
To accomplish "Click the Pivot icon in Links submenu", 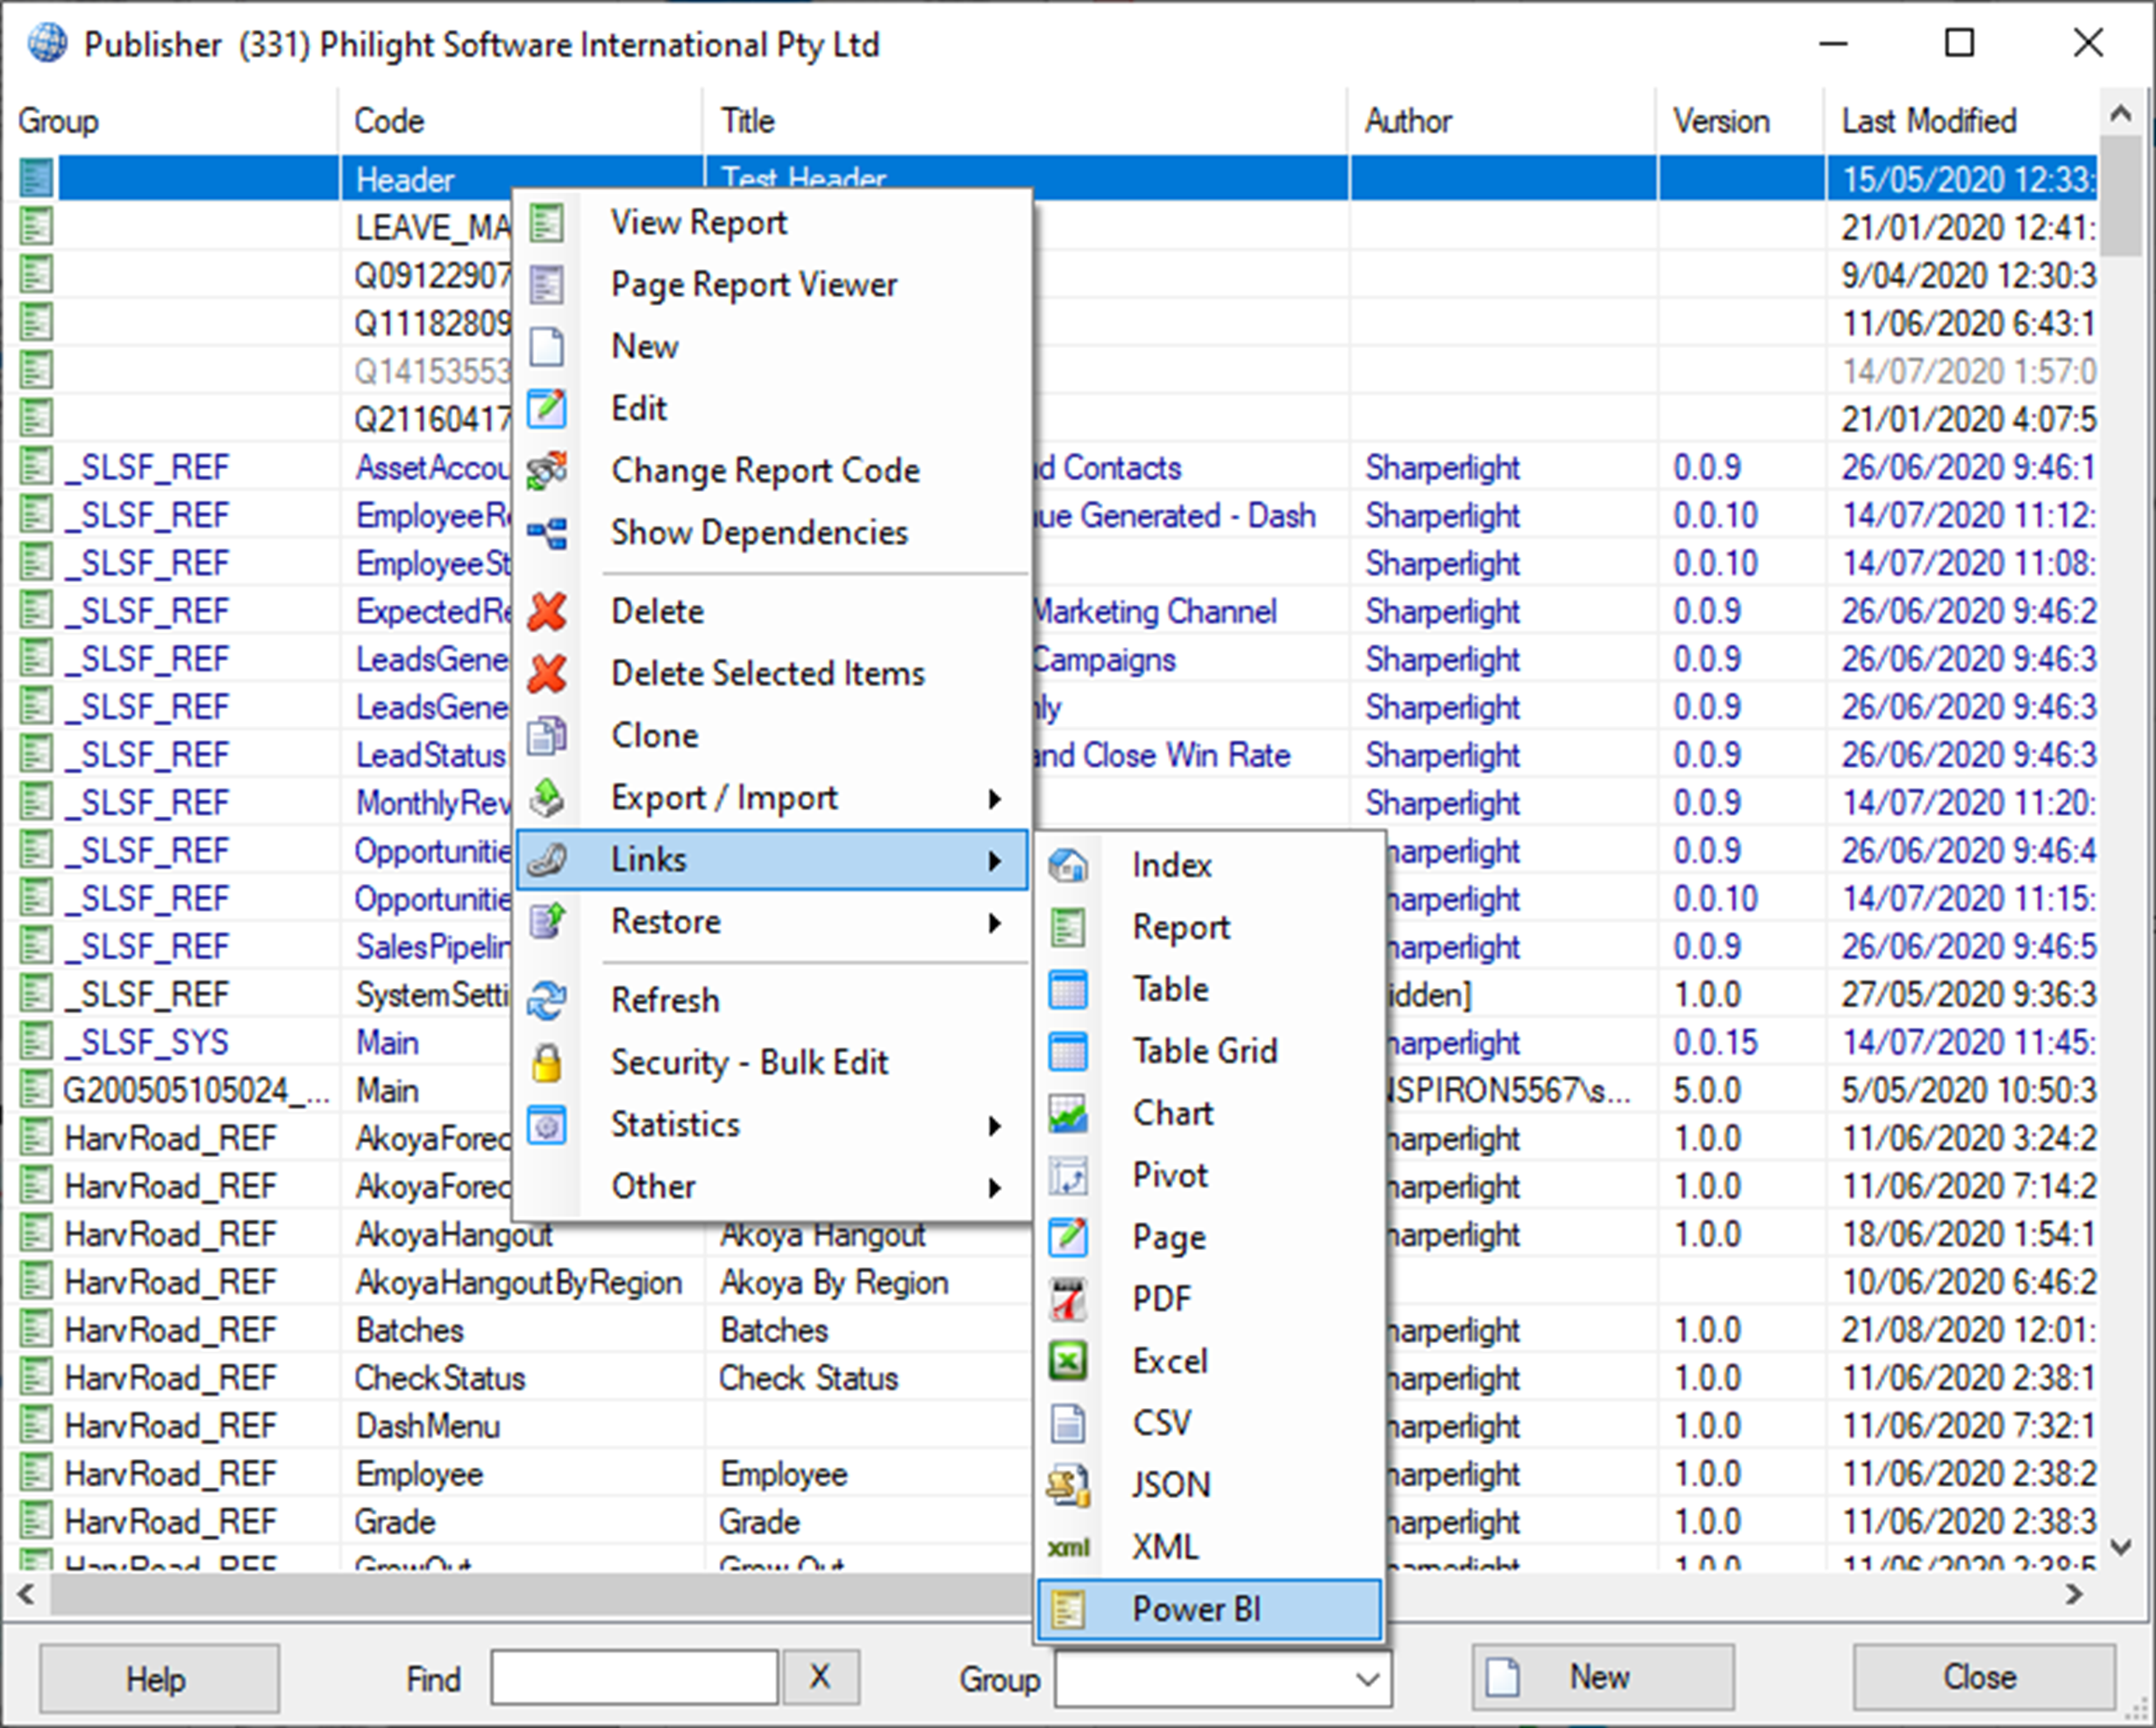I will (1068, 1175).
